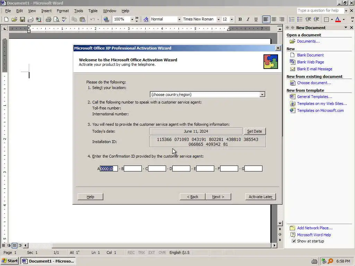The width and height of the screenshot is (355, 266).
Task: Open the choose country/region dropdown
Action: (262, 95)
